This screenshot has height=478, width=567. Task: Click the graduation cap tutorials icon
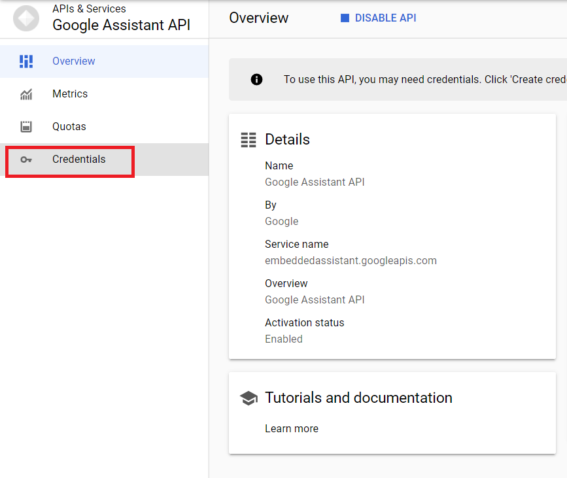click(x=249, y=398)
